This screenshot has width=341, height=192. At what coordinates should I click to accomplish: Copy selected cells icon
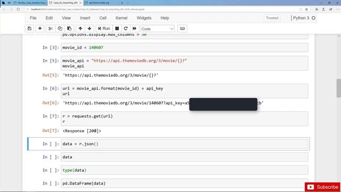tap(60, 28)
